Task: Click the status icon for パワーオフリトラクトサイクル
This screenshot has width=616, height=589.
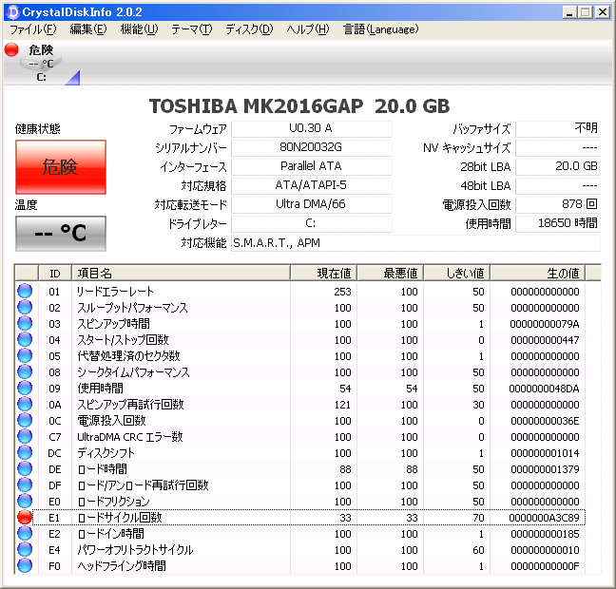Action: 25,549
